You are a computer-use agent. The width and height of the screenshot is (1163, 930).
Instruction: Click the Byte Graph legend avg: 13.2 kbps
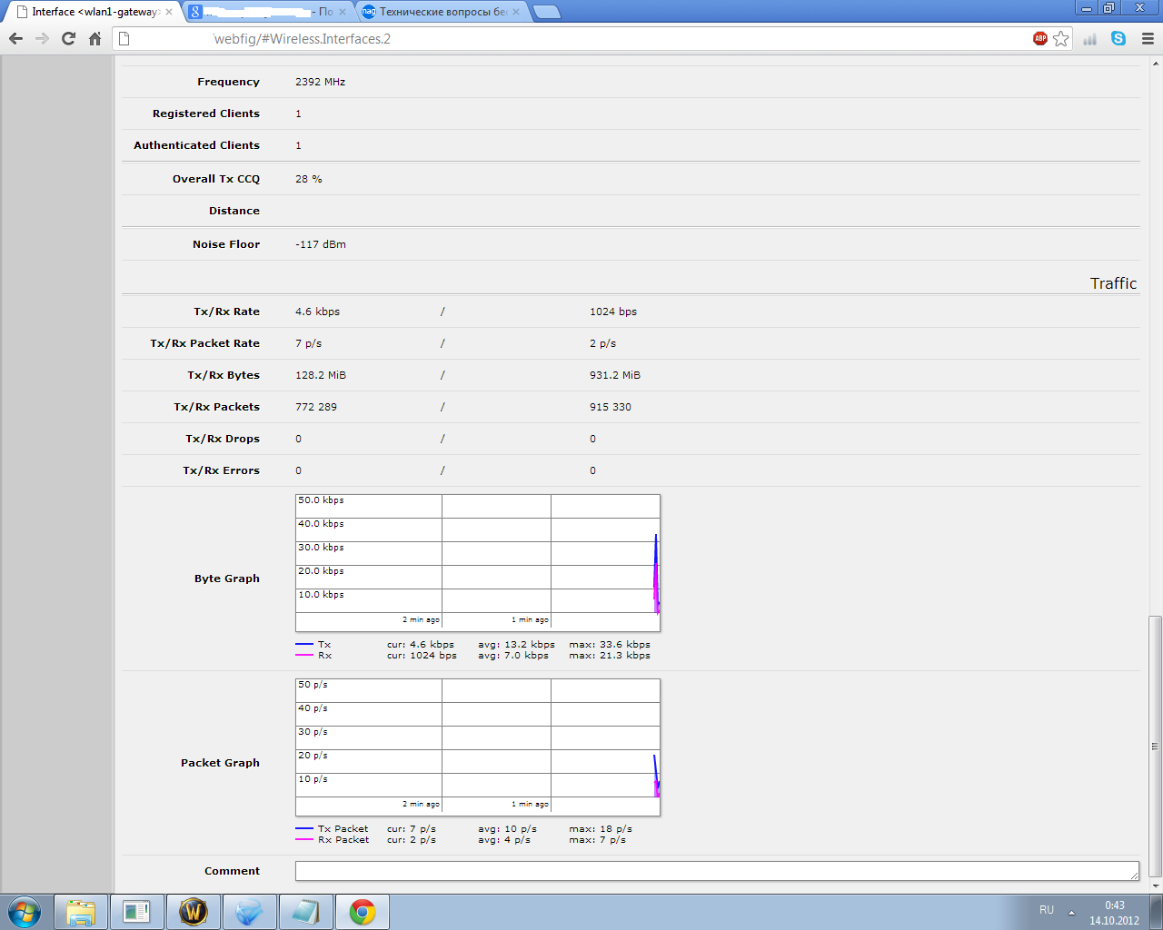click(516, 645)
